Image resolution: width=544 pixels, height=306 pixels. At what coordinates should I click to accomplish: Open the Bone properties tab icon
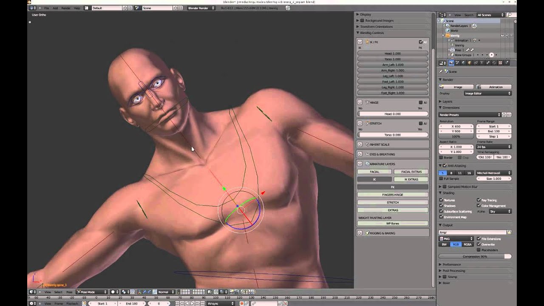point(488,63)
